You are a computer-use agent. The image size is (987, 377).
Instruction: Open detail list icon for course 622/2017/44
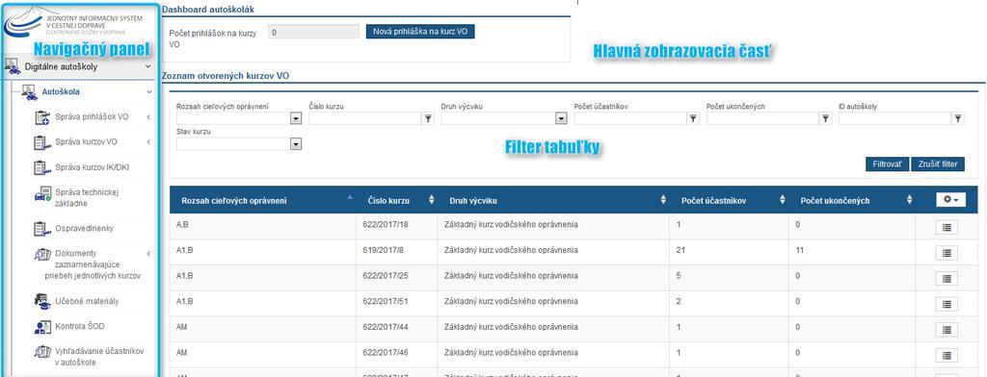tap(947, 330)
